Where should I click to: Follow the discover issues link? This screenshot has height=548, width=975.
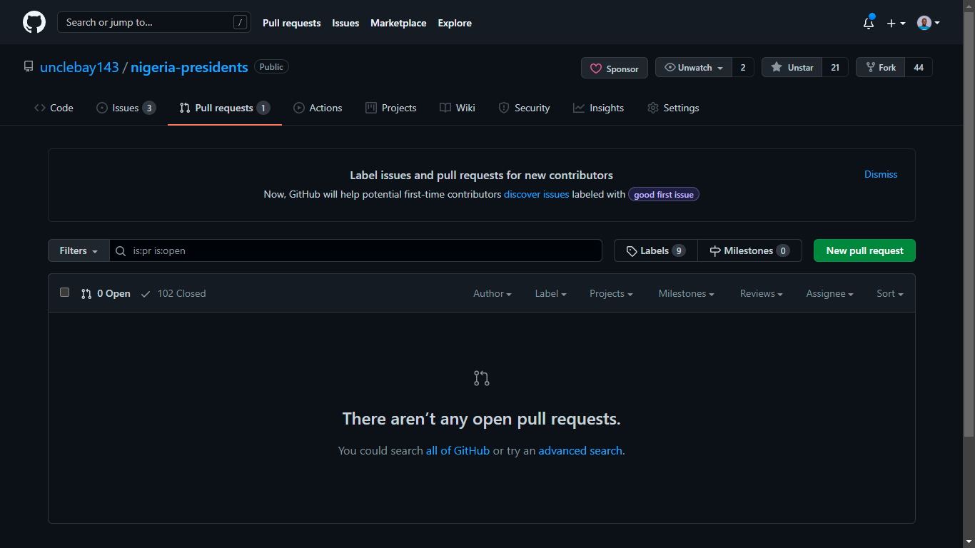[x=537, y=194]
